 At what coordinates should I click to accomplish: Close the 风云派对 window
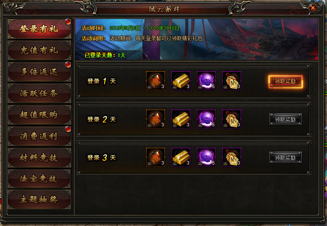click(x=313, y=8)
